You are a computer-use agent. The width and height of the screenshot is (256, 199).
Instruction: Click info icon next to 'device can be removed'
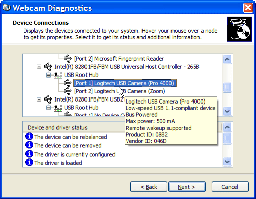coord(29,145)
